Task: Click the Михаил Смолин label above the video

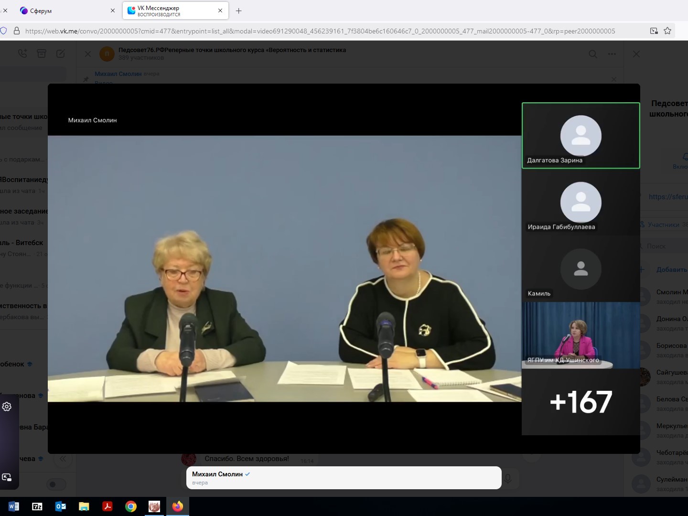Action: click(x=92, y=120)
